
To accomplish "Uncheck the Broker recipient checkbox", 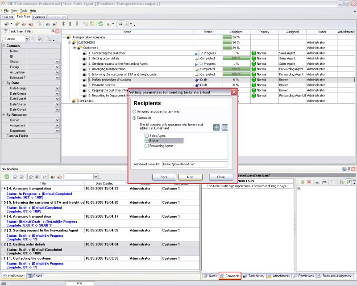I will tap(146, 141).
